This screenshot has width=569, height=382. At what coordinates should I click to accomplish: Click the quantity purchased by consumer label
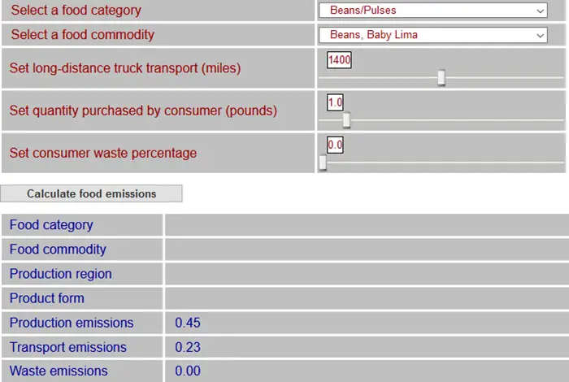pyautogui.click(x=143, y=111)
